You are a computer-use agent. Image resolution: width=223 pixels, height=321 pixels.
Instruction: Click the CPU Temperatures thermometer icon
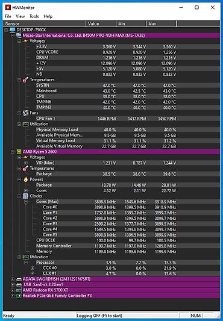(25, 168)
